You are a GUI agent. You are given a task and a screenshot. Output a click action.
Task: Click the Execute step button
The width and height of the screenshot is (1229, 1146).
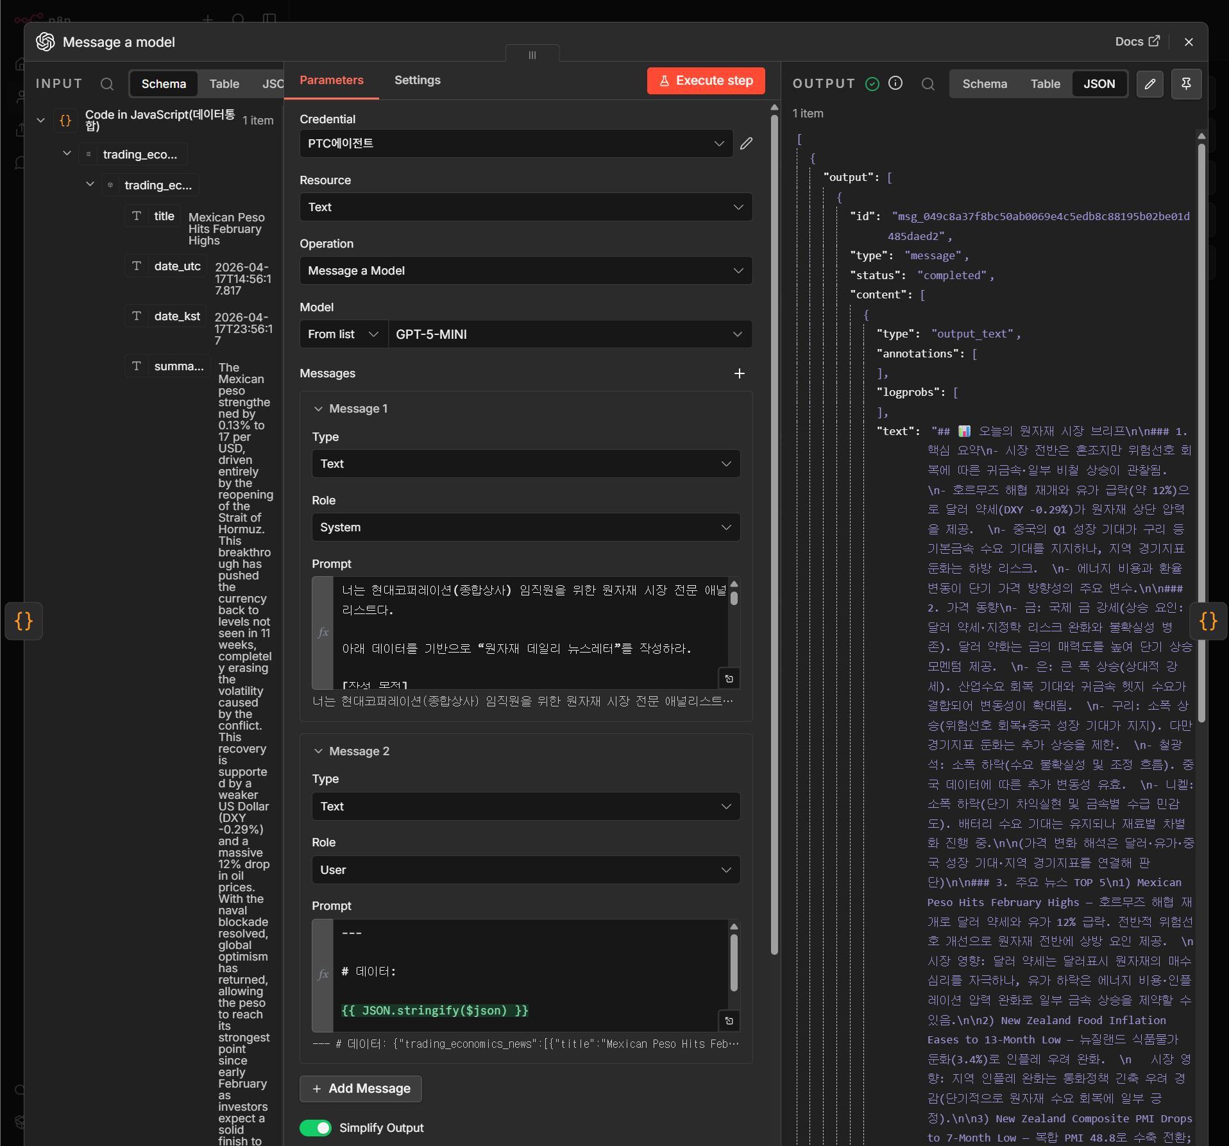pos(706,81)
